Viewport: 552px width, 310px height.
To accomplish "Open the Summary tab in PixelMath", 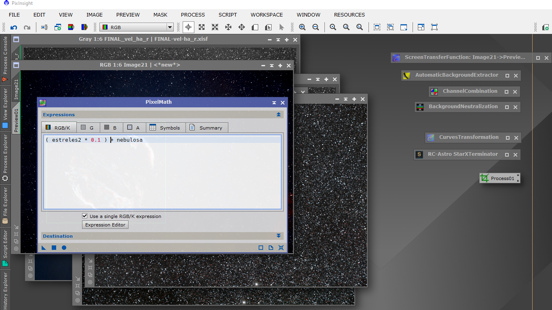I will pos(206,128).
